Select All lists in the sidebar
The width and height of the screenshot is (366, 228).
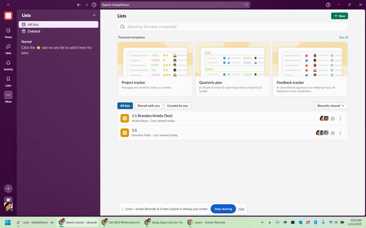(58, 25)
